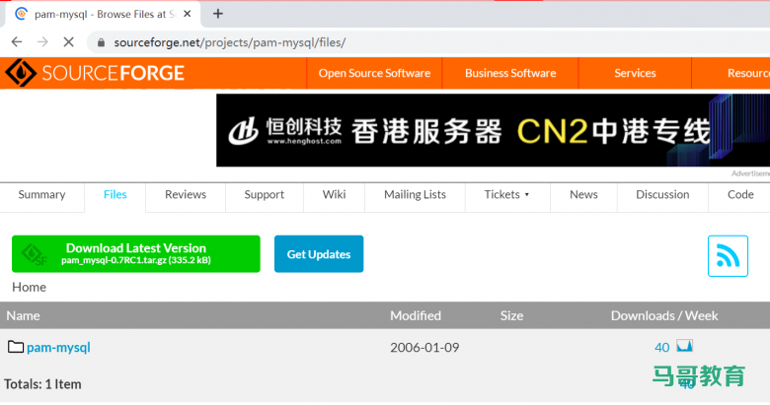Click the 40 weekly downloads link
Screen dimensions: 770x405
click(x=661, y=348)
